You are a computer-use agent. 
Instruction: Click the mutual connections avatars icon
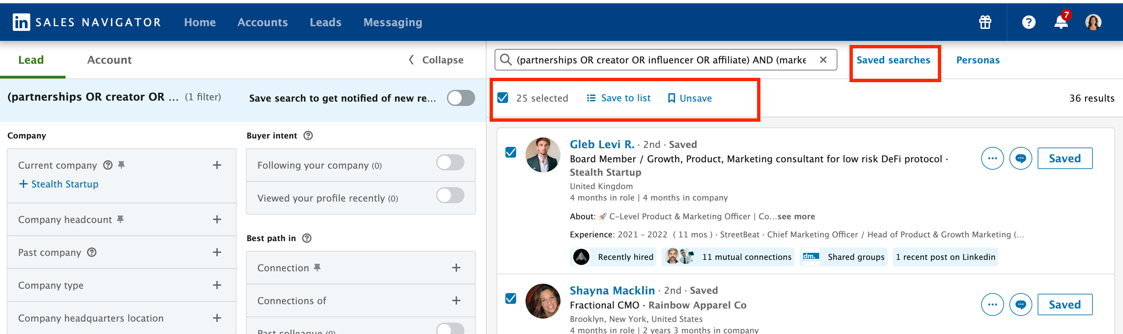click(679, 257)
